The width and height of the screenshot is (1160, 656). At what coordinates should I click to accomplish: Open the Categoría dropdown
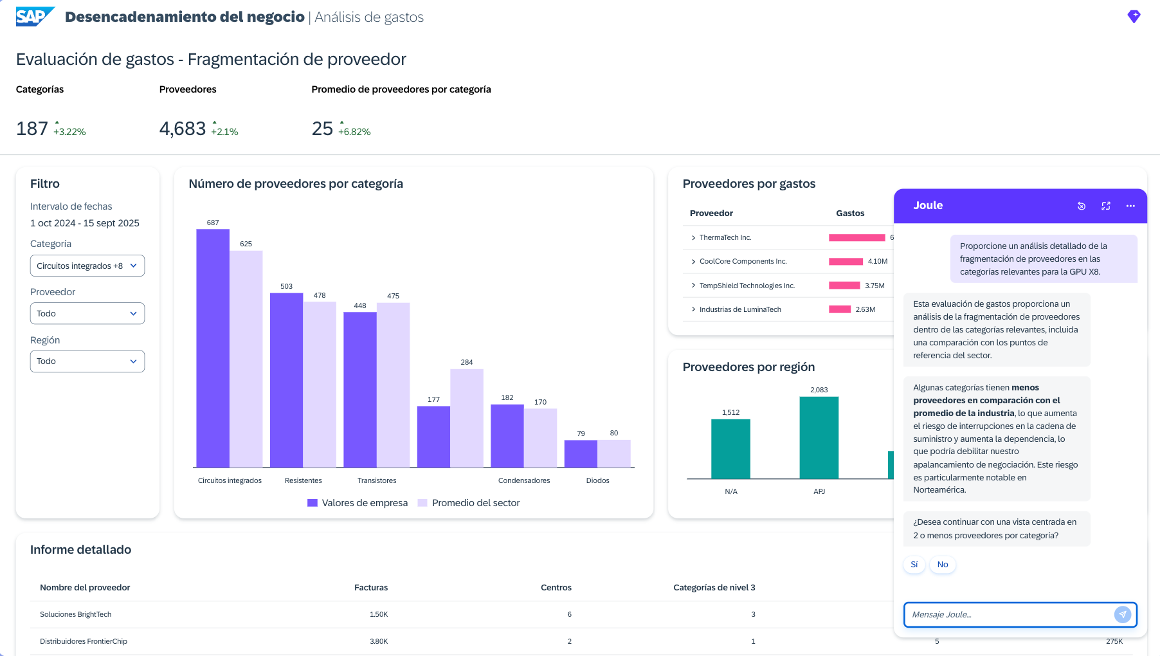point(87,266)
